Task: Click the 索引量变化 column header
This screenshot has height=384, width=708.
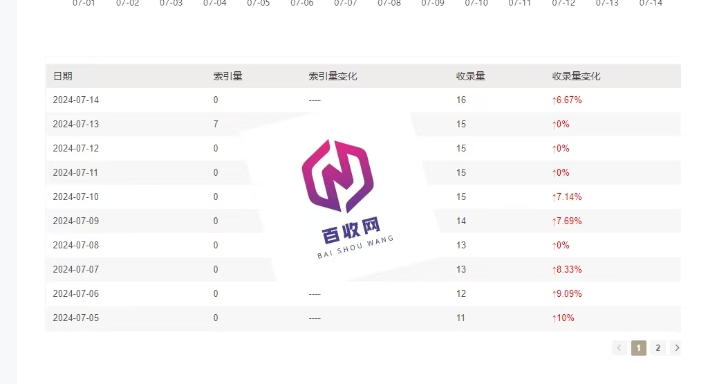Action: pos(333,76)
